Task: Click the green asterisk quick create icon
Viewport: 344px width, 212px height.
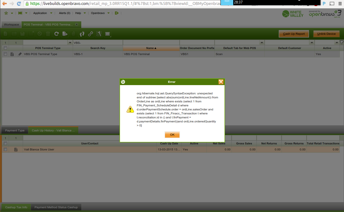Action: point(6,13)
